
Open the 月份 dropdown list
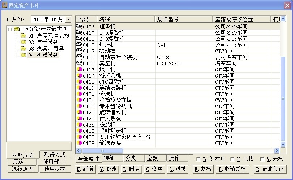pyautogui.click(x=68, y=19)
